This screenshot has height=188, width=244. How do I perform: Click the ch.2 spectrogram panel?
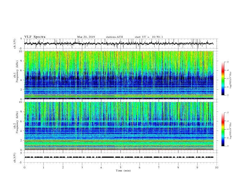[x=119, y=126]
